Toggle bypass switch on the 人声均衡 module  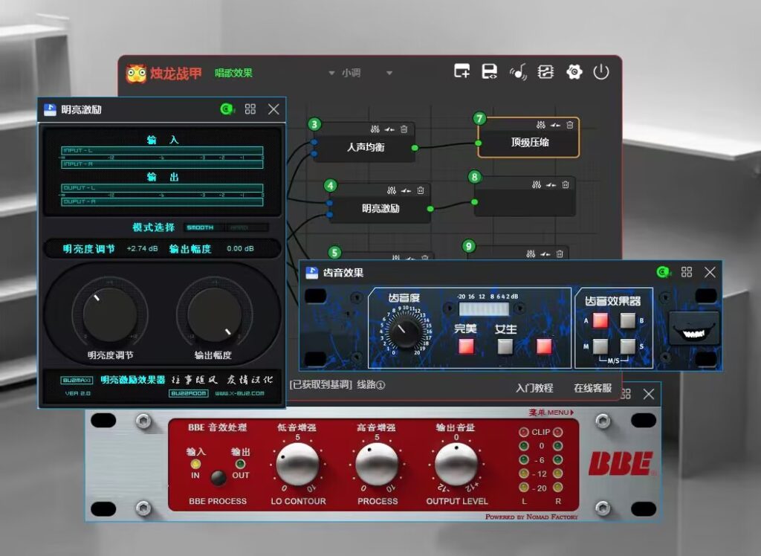[x=389, y=129]
